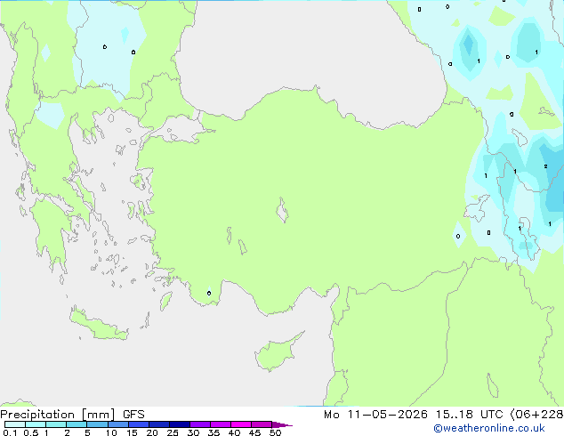Viewport: 564px width, 436px height.
Task: Click the "50" legend scale number
Action: coord(275,432)
